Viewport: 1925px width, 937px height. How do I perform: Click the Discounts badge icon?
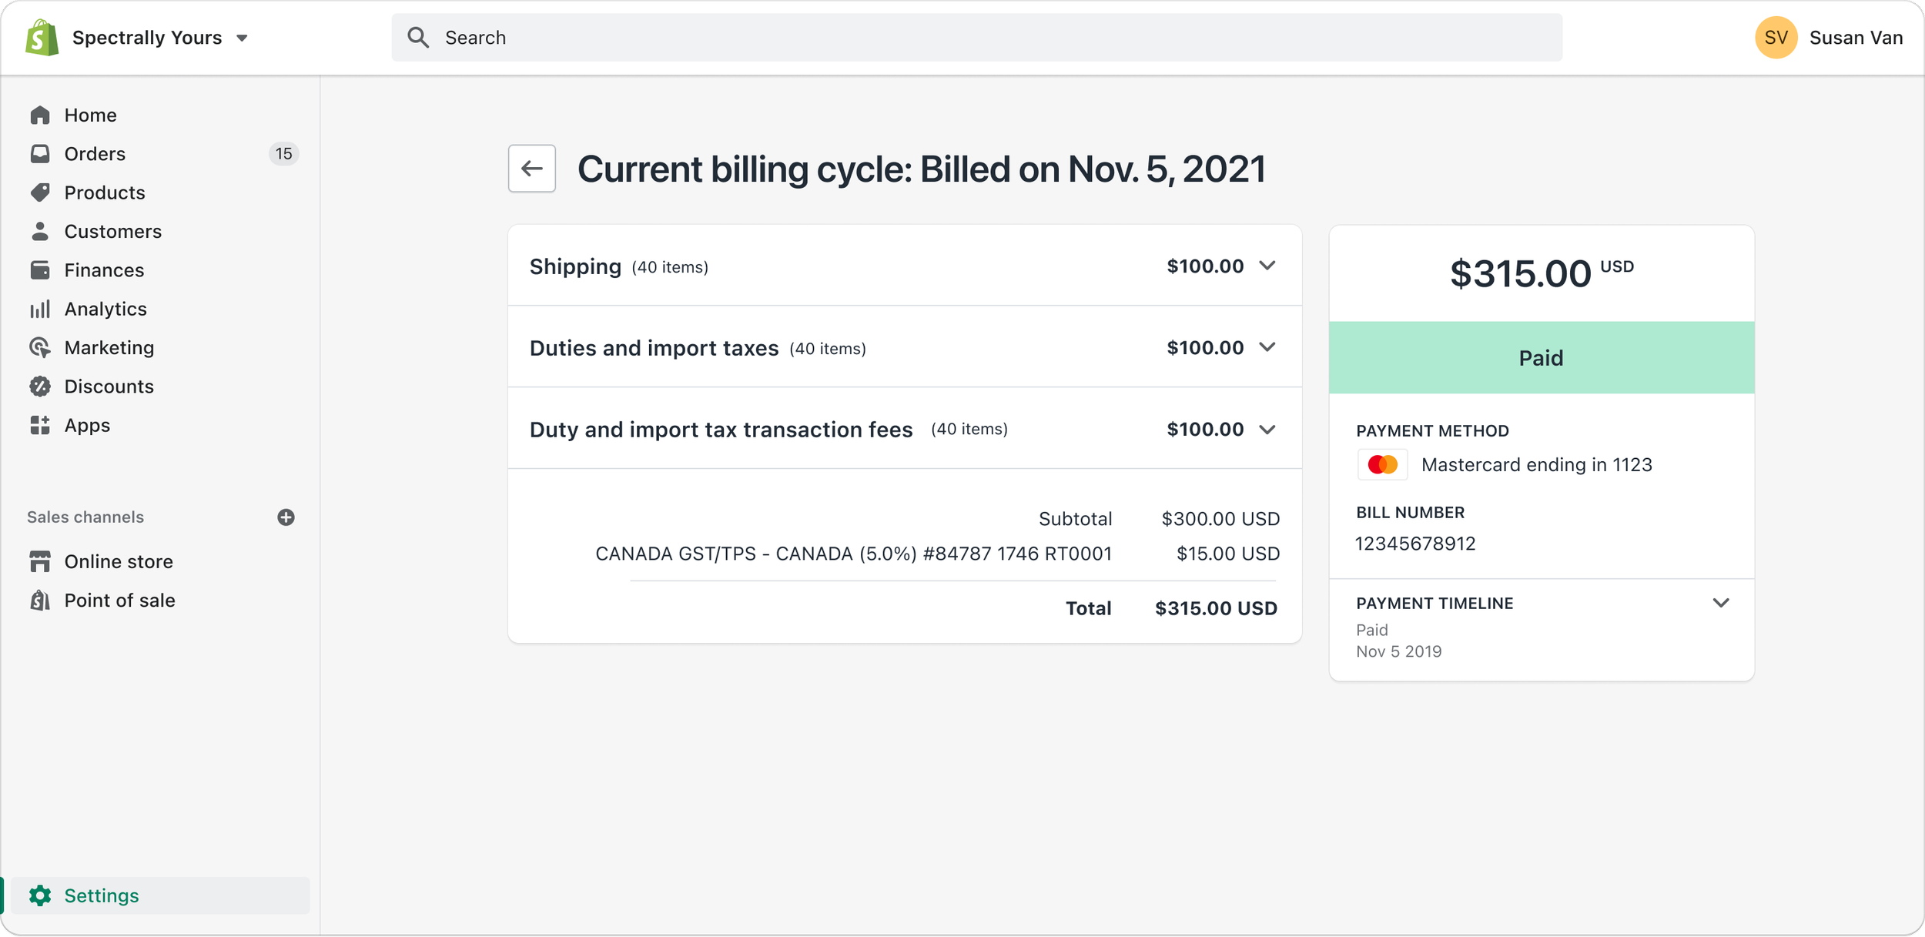coord(40,387)
